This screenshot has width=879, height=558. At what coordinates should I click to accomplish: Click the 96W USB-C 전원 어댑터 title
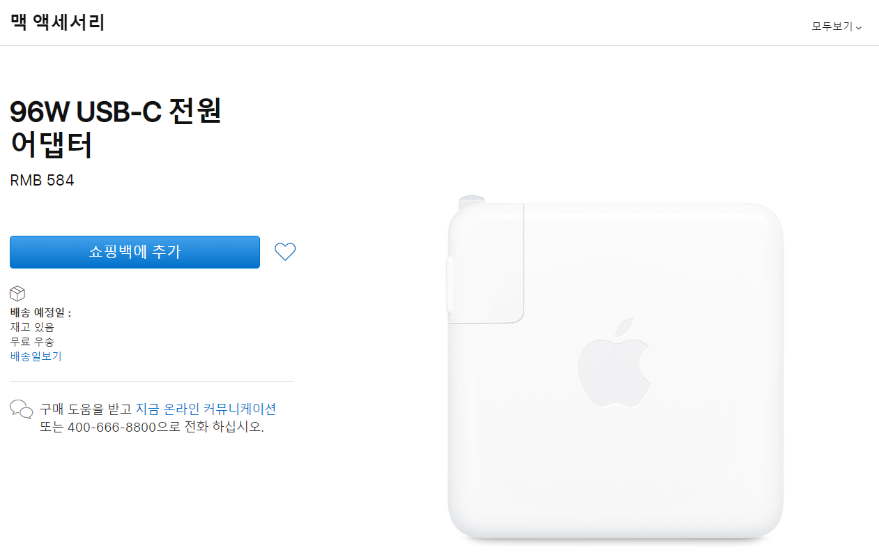click(x=116, y=128)
